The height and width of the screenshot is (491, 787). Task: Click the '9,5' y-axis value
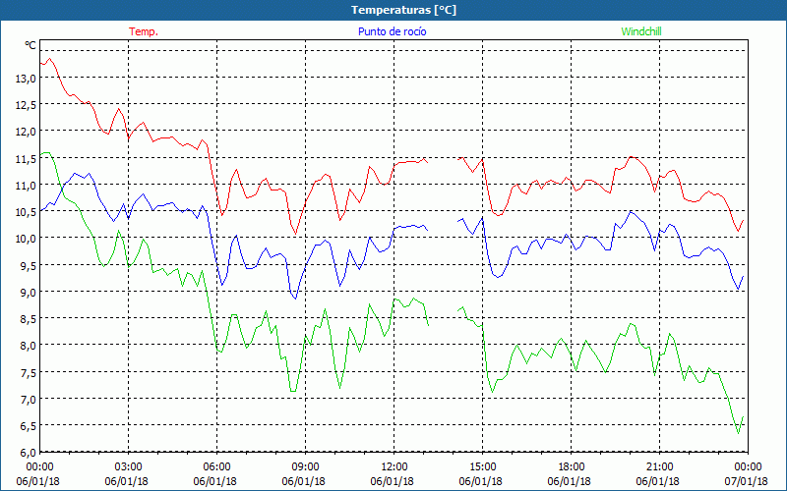[x=28, y=265]
